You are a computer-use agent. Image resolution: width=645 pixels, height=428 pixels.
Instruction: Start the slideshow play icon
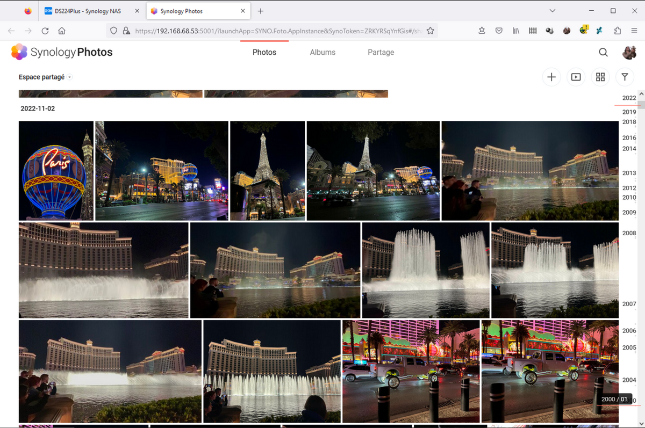coord(576,77)
